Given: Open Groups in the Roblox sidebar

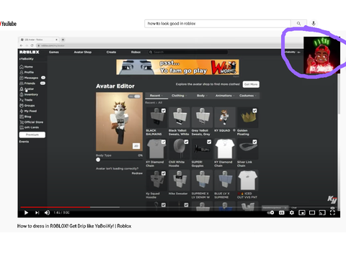Looking at the screenshot, I should coord(27,106).
